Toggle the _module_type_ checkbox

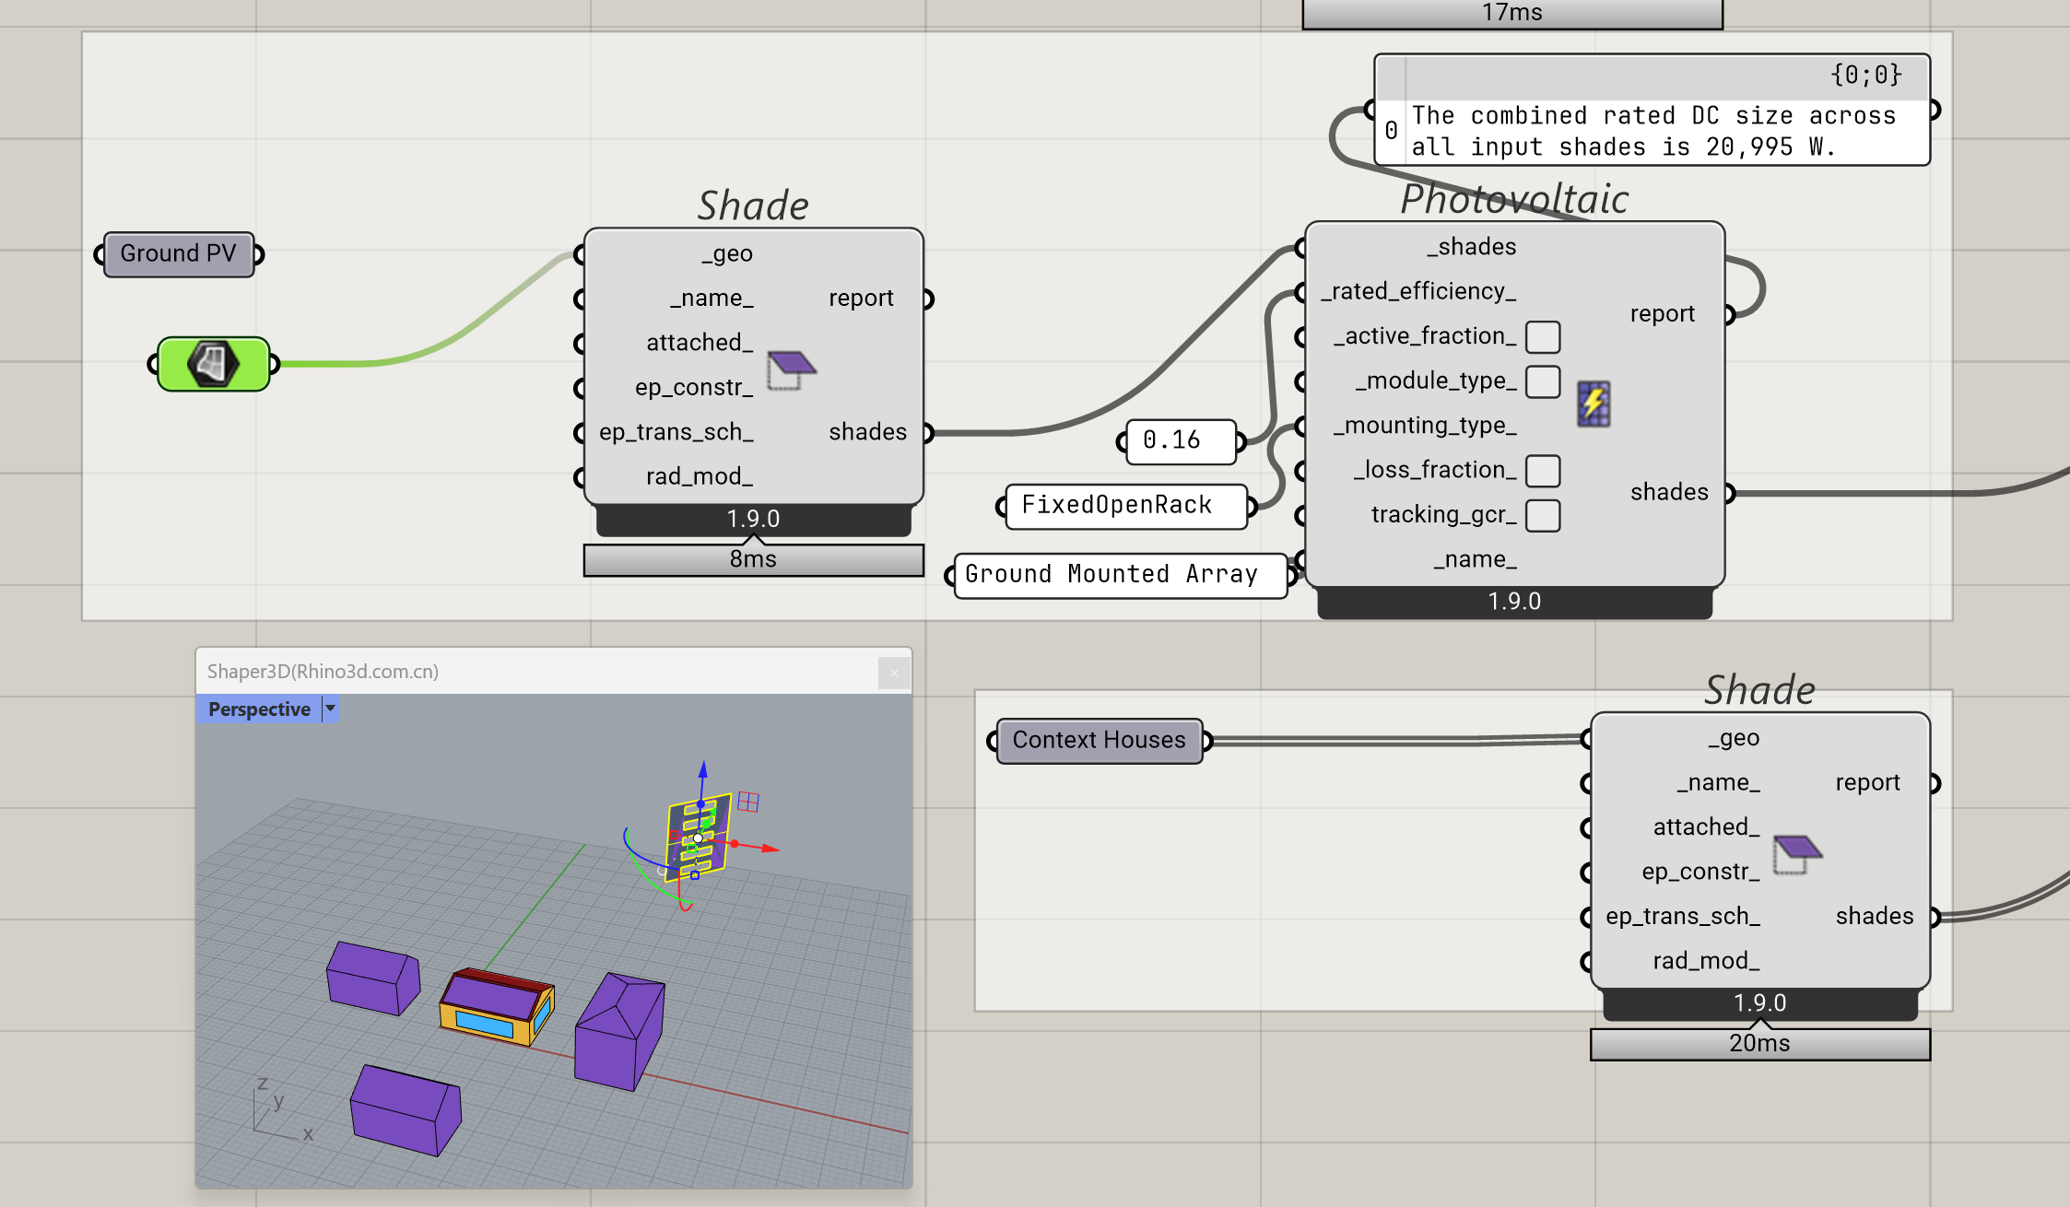(1543, 381)
